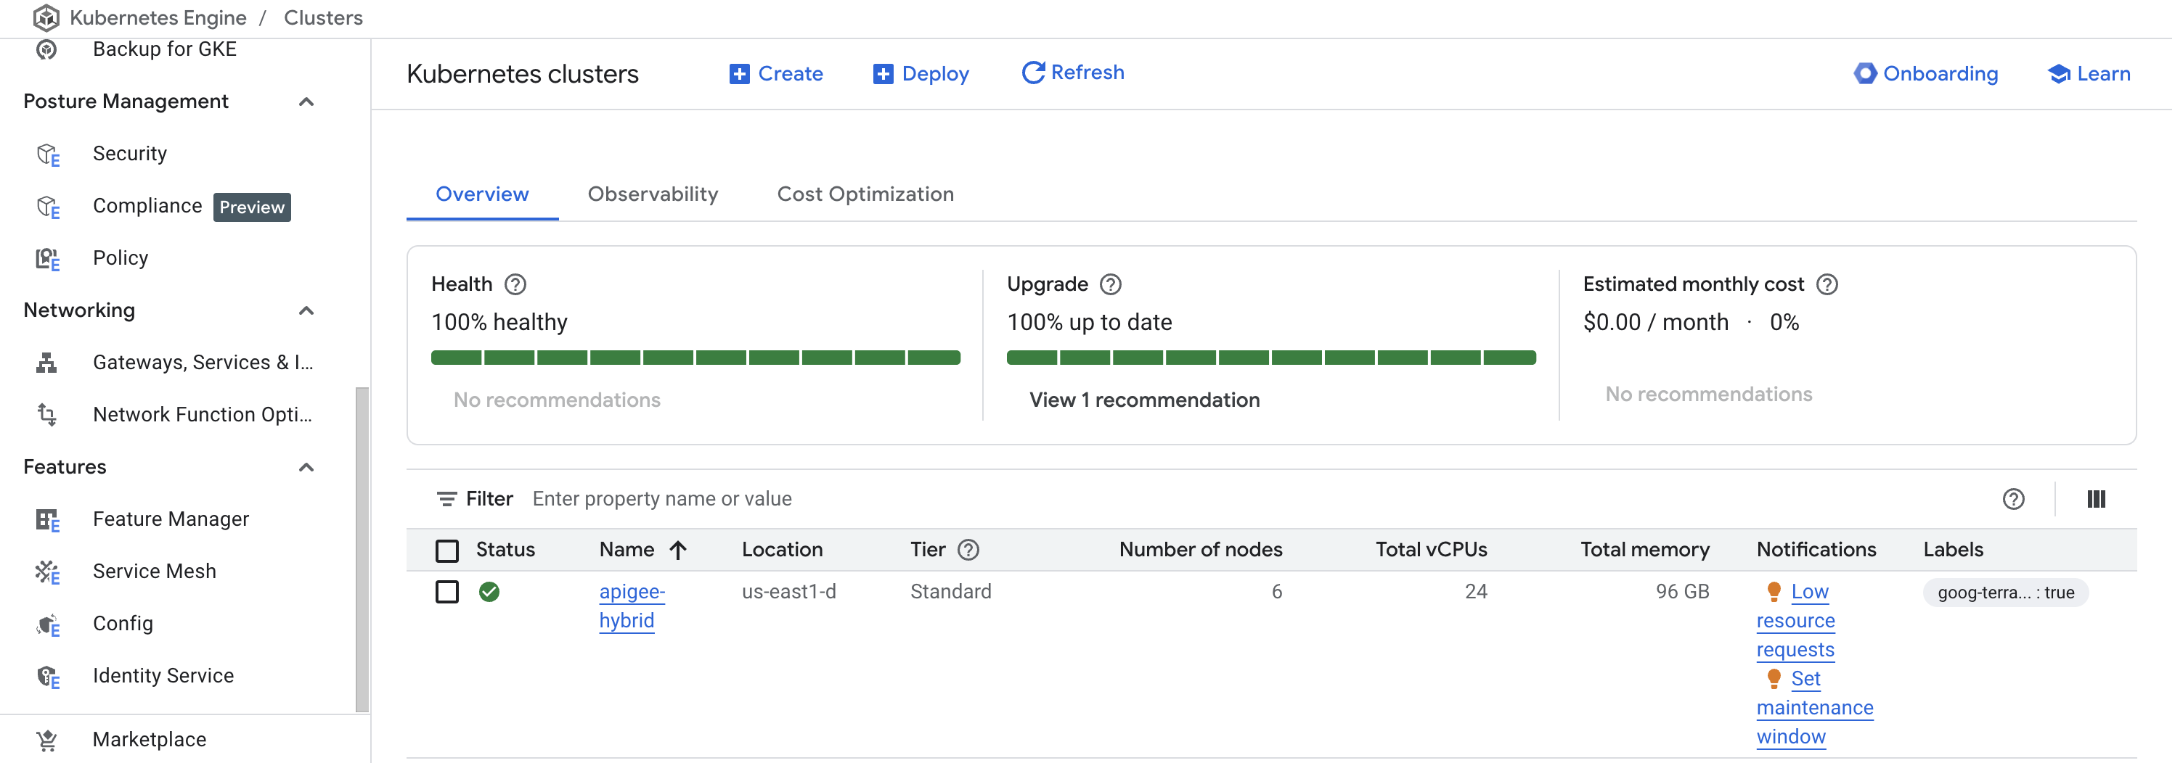
Task: Click the Service Mesh icon
Action: pyautogui.click(x=48, y=572)
